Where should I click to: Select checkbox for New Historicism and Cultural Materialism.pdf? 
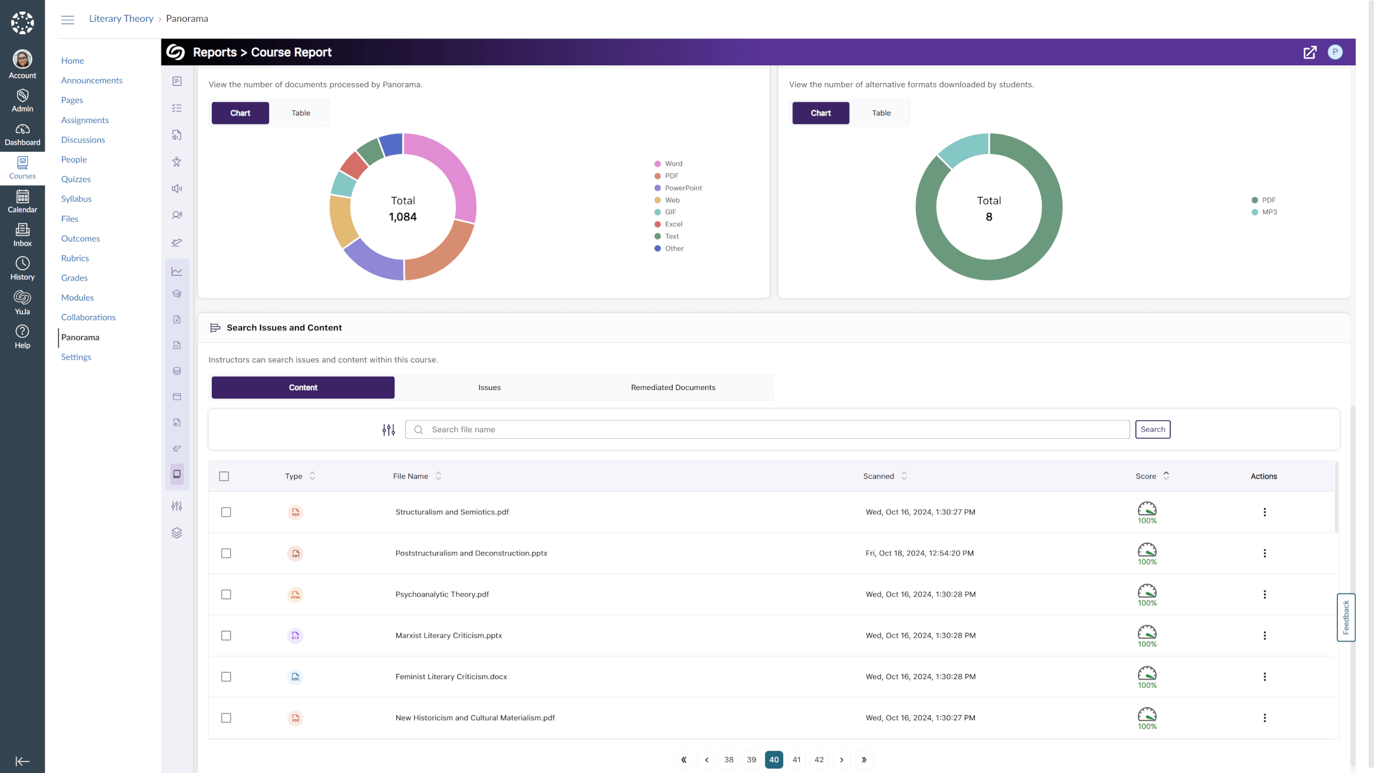click(x=226, y=718)
